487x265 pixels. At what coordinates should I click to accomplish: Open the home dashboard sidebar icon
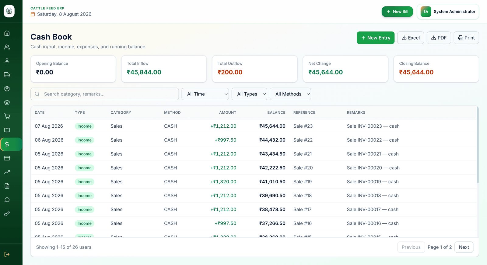7,33
